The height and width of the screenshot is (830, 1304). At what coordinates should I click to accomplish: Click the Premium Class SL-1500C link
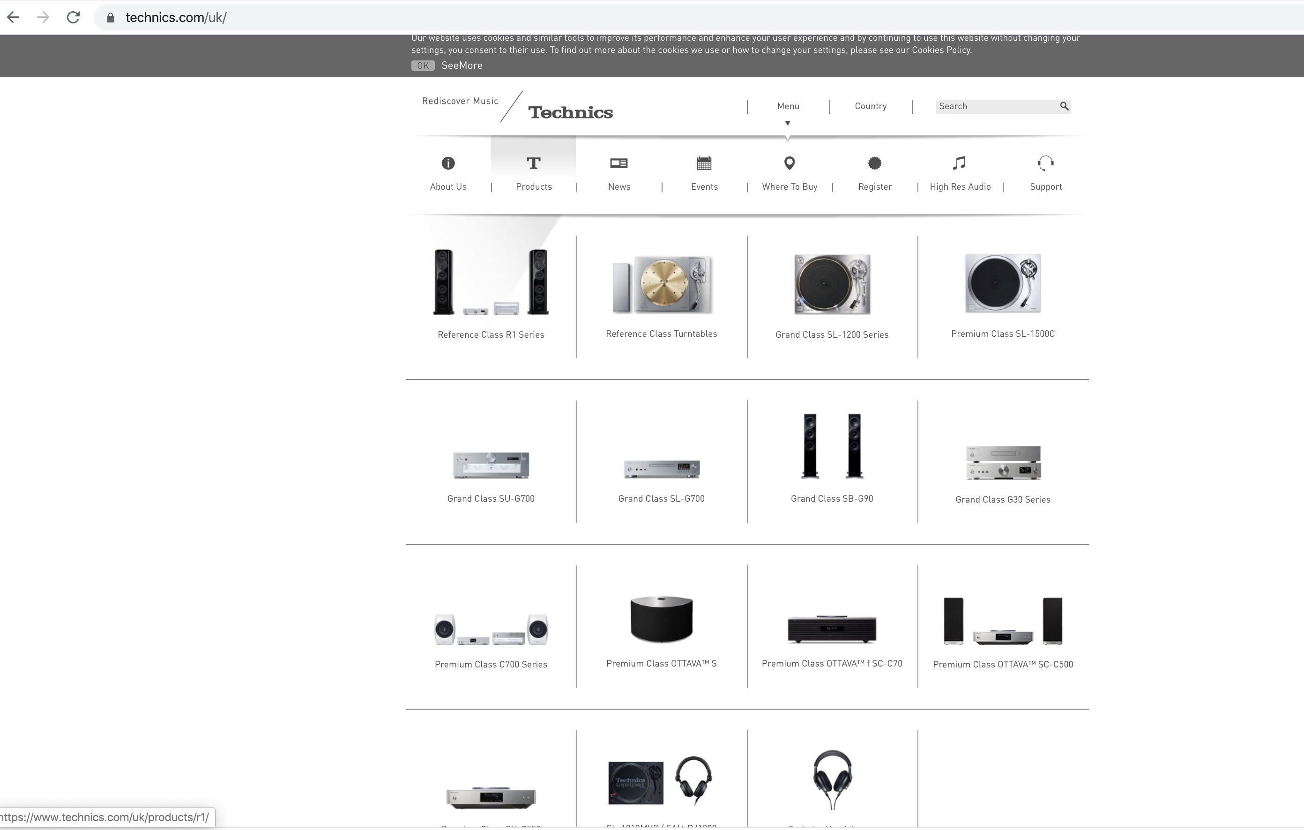(1003, 333)
